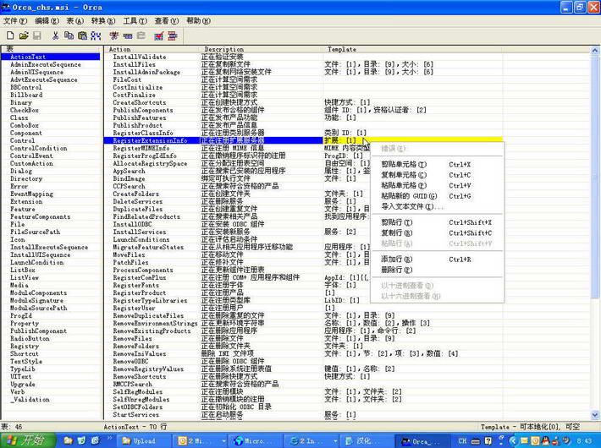601x448 pixels.
Task: Click the 开始 Start button
Action: point(27,440)
